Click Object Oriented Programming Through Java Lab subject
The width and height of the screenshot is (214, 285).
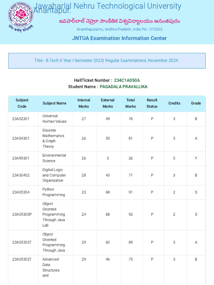(54, 215)
